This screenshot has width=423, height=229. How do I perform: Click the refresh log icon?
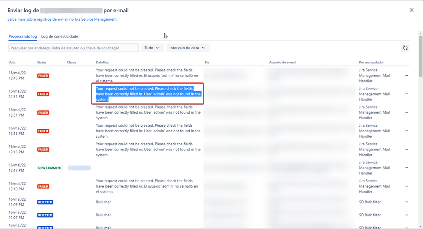pos(405,48)
